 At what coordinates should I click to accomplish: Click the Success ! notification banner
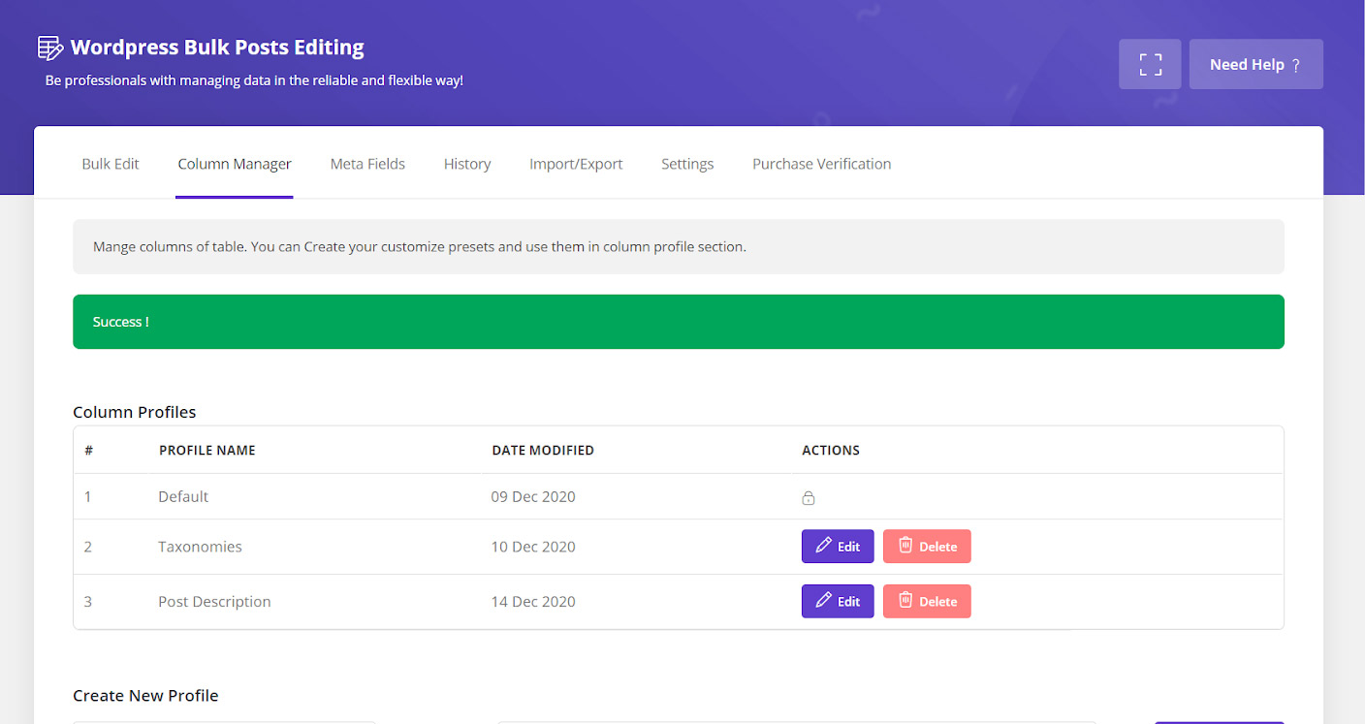[679, 322]
